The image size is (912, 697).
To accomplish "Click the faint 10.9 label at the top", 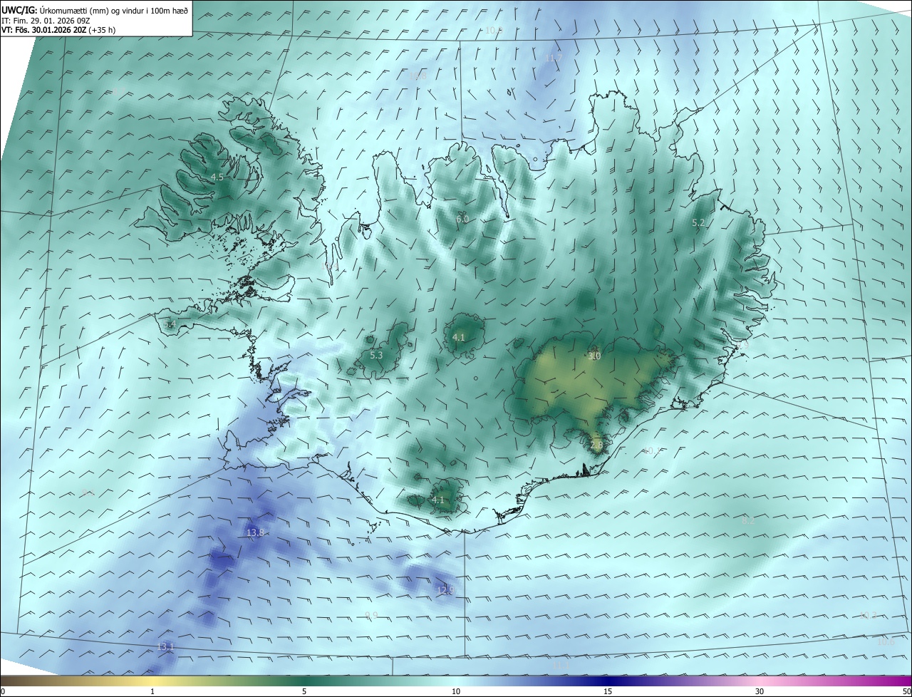I will pyautogui.click(x=494, y=30).
